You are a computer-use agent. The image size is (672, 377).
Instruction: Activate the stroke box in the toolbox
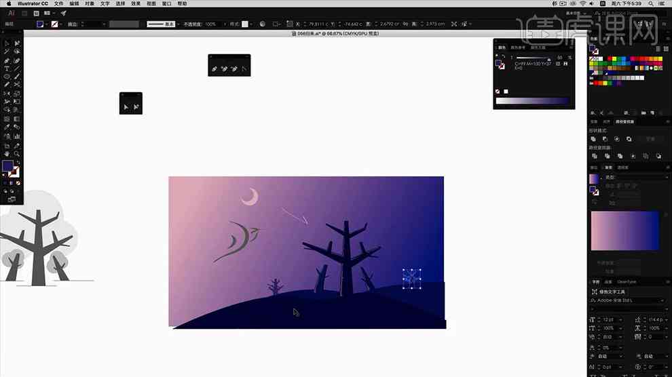(14, 172)
